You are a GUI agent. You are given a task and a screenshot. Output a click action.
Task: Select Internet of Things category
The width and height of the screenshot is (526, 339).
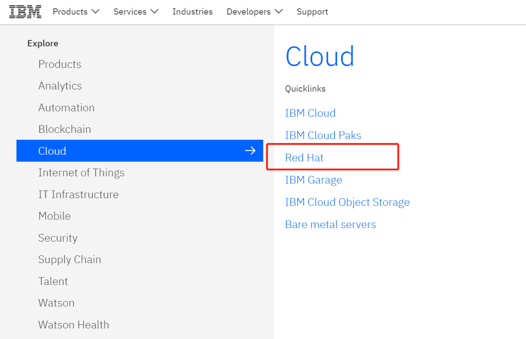pyautogui.click(x=81, y=173)
